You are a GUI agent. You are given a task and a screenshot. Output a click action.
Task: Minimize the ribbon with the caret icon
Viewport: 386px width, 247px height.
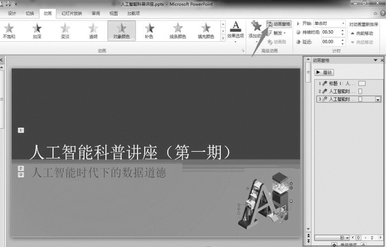(x=376, y=14)
